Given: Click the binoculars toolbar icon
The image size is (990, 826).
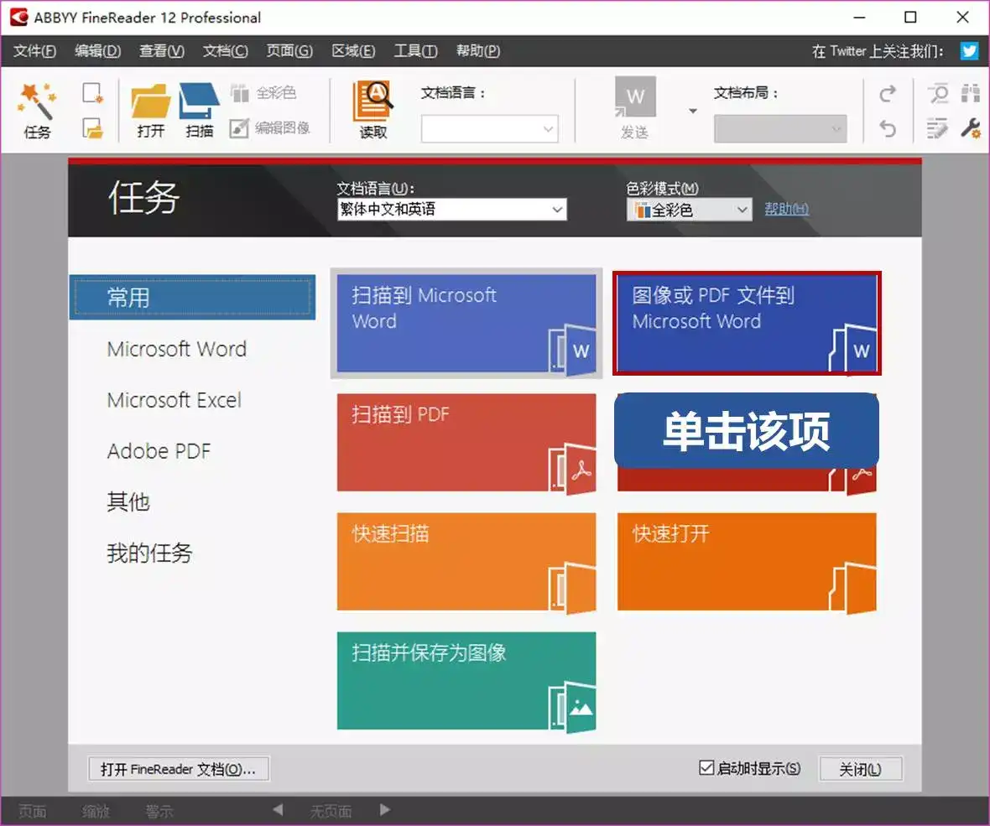Looking at the screenshot, I should point(971,93).
